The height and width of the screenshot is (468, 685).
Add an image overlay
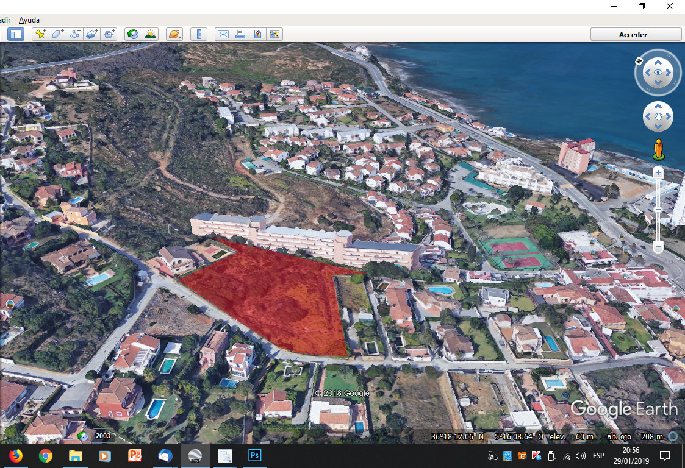91,34
